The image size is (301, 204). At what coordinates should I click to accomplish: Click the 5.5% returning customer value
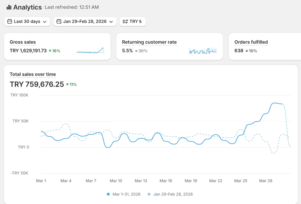tap(127, 51)
